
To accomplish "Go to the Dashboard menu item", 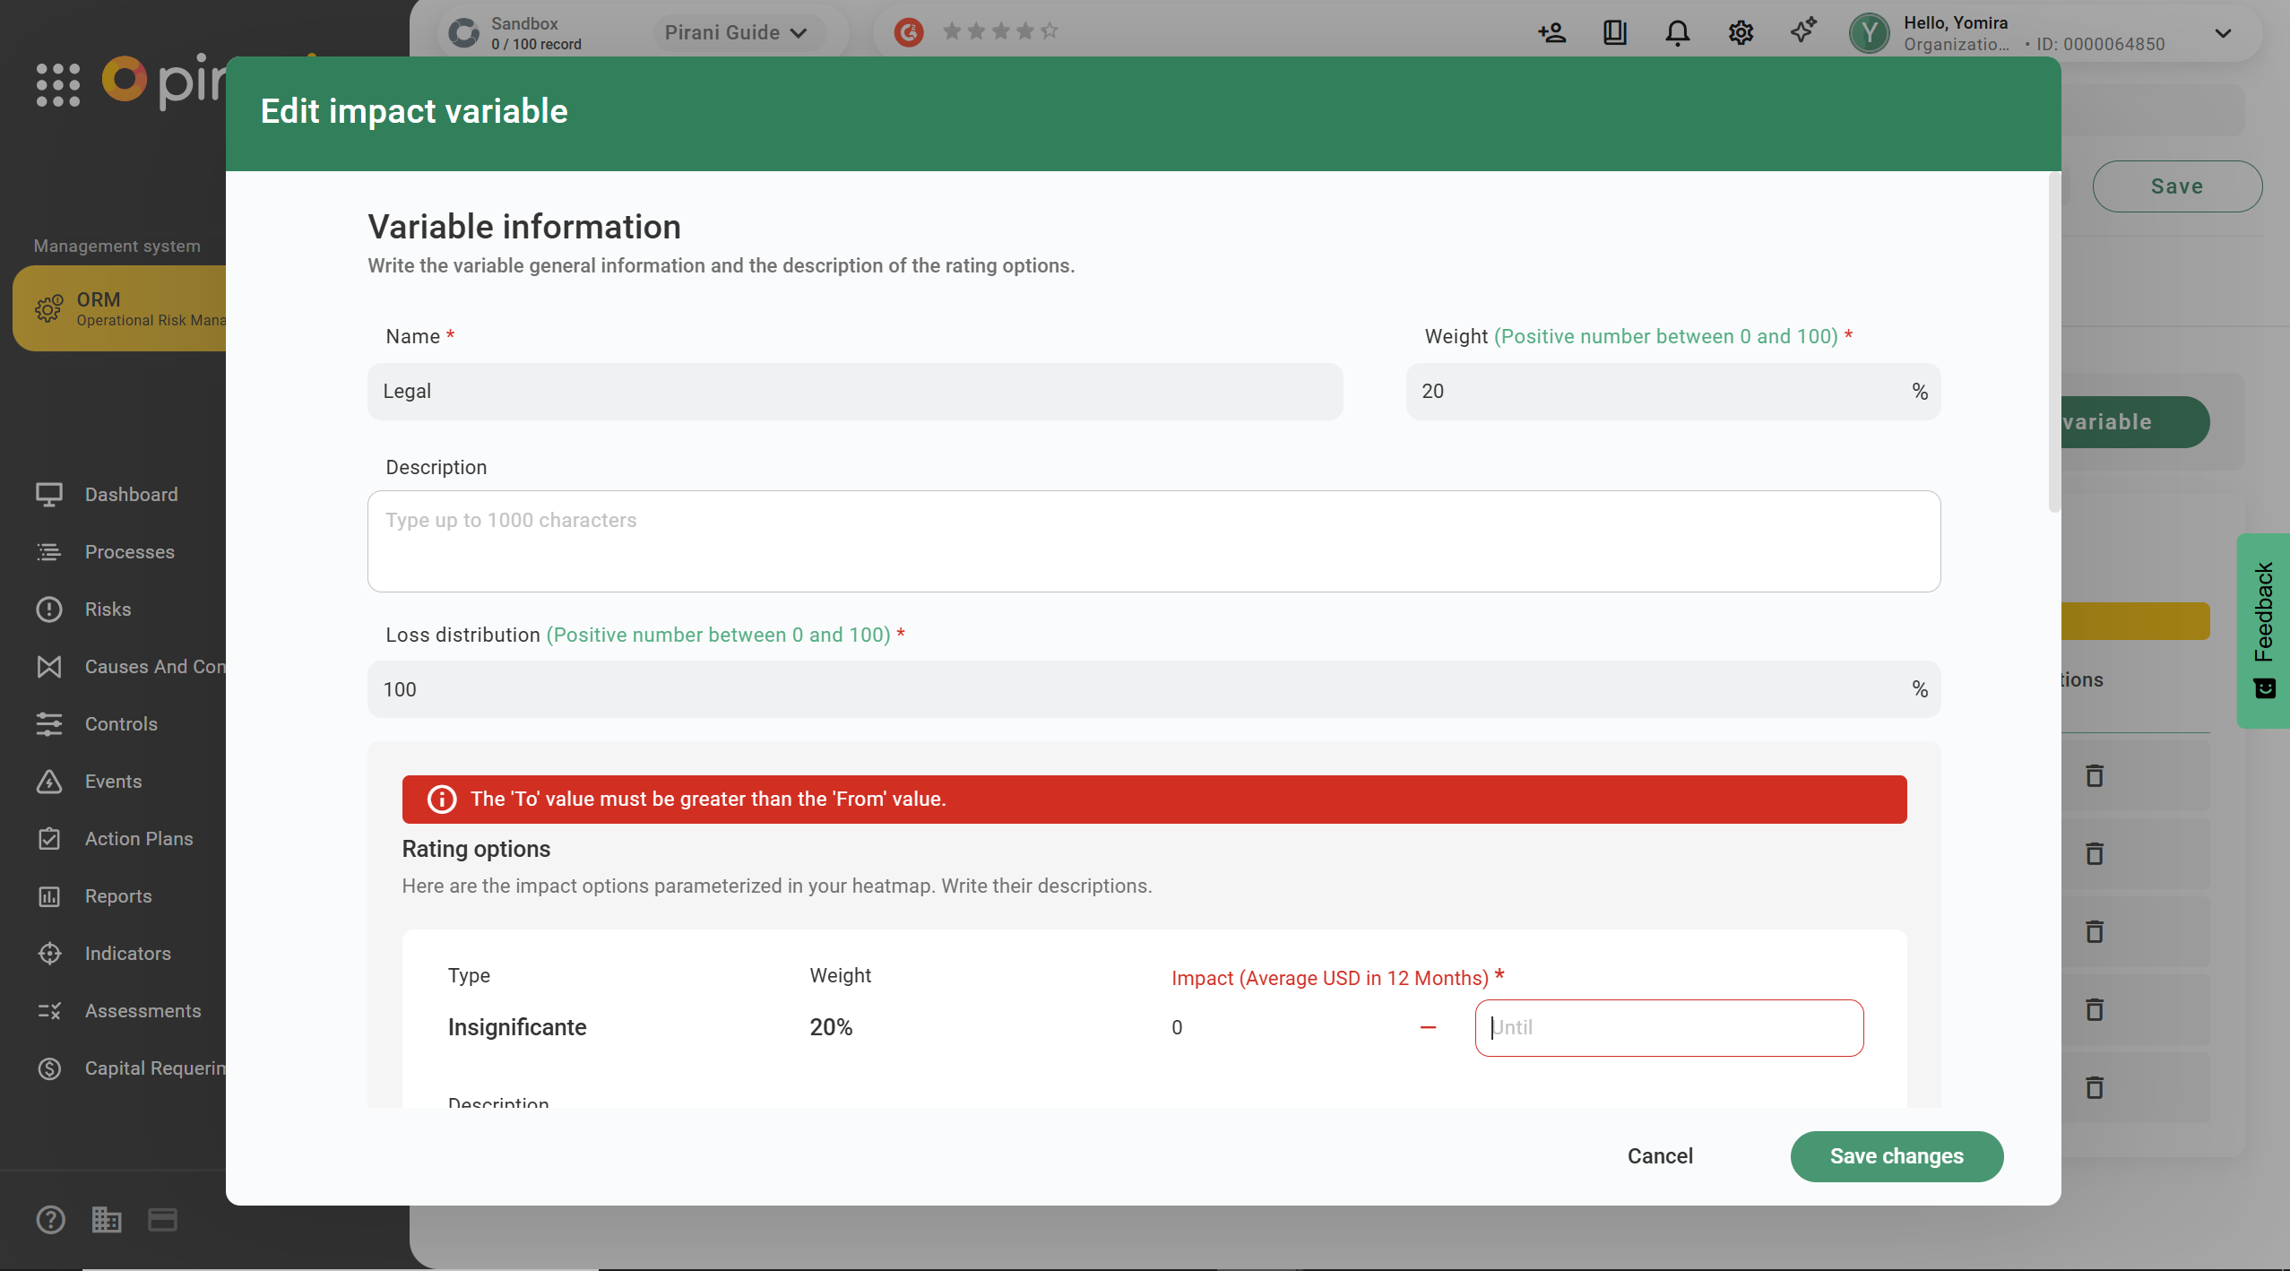I will pos(131,495).
